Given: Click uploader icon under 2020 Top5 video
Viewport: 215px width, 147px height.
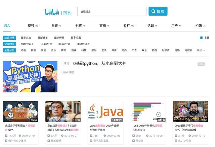Looking at the screenshot, I should coord(176,140).
